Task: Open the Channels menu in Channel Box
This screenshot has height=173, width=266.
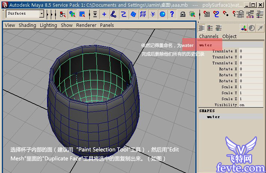Action: click(x=208, y=36)
